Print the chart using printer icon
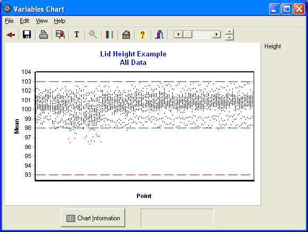The width and height of the screenshot is (308, 232). (x=44, y=35)
